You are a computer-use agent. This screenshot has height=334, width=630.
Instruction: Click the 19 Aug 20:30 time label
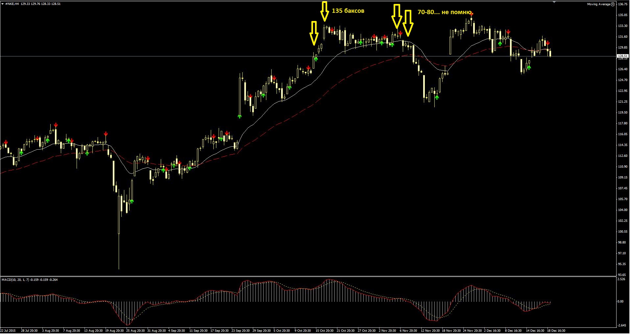(114, 331)
